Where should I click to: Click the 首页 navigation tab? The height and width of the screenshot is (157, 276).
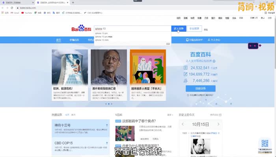[x=58, y=40]
